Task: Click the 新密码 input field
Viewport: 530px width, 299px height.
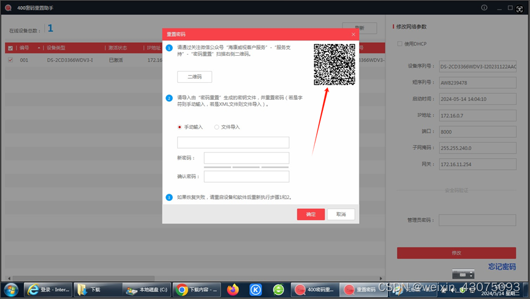Action: tap(246, 158)
